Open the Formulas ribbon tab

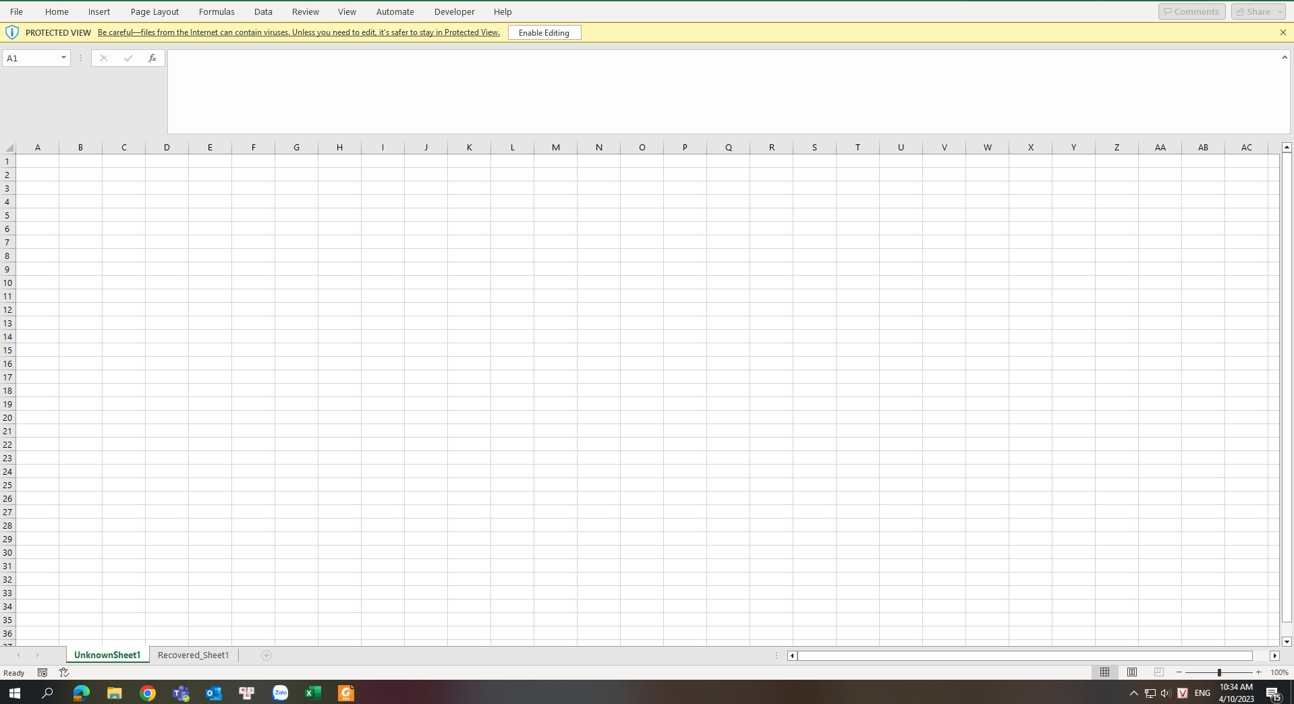(x=217, y=11)
